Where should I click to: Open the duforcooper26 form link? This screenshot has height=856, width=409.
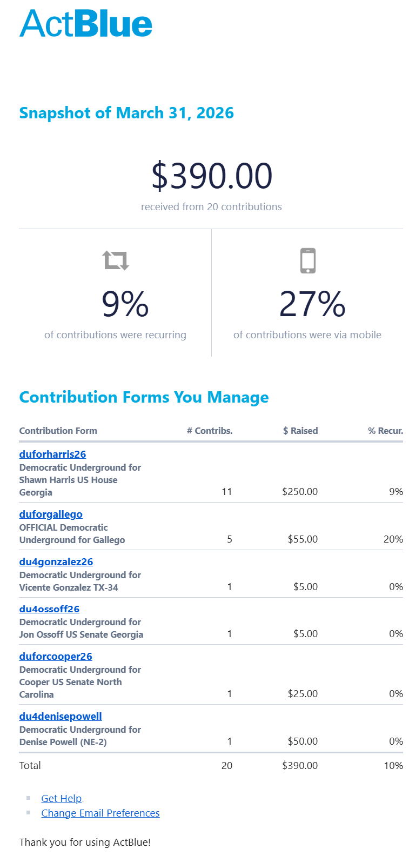(56, 657)
